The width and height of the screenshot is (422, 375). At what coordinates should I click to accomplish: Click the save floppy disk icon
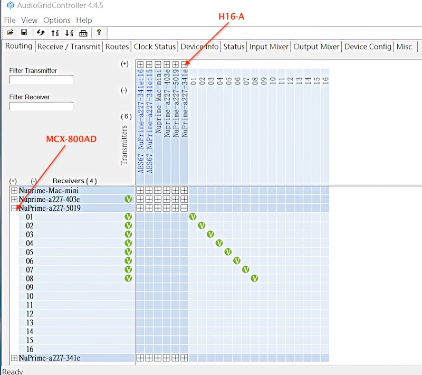coord(24,33)
